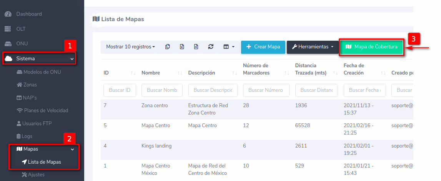The height and width of the screenshot is (181, 441).
Task: Open Usuarios FTP page
Action: click(x=38, y=123)
